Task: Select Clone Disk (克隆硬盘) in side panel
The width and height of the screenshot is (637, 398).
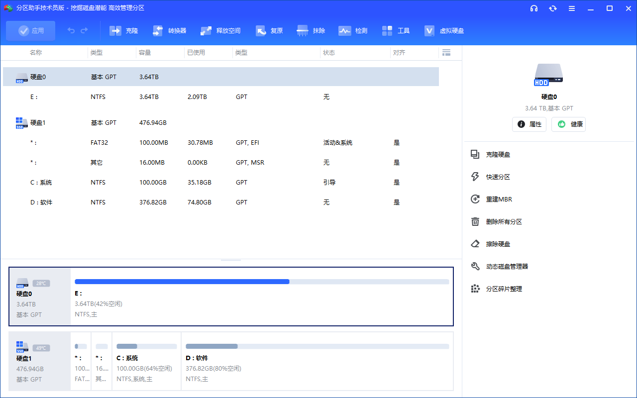Action: click(x=498, y=155)
